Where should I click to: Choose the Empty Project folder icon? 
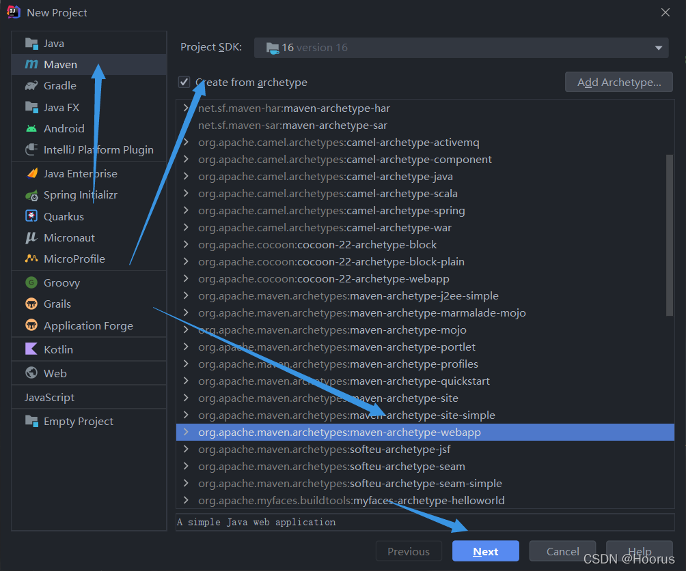[x=31, y=421]
